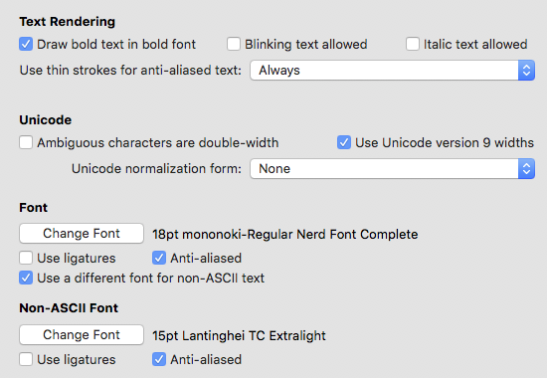Uncheck Draw bold text in bold font
The width and height of the screenshot is (547, 378).
(x=26, y=45)
